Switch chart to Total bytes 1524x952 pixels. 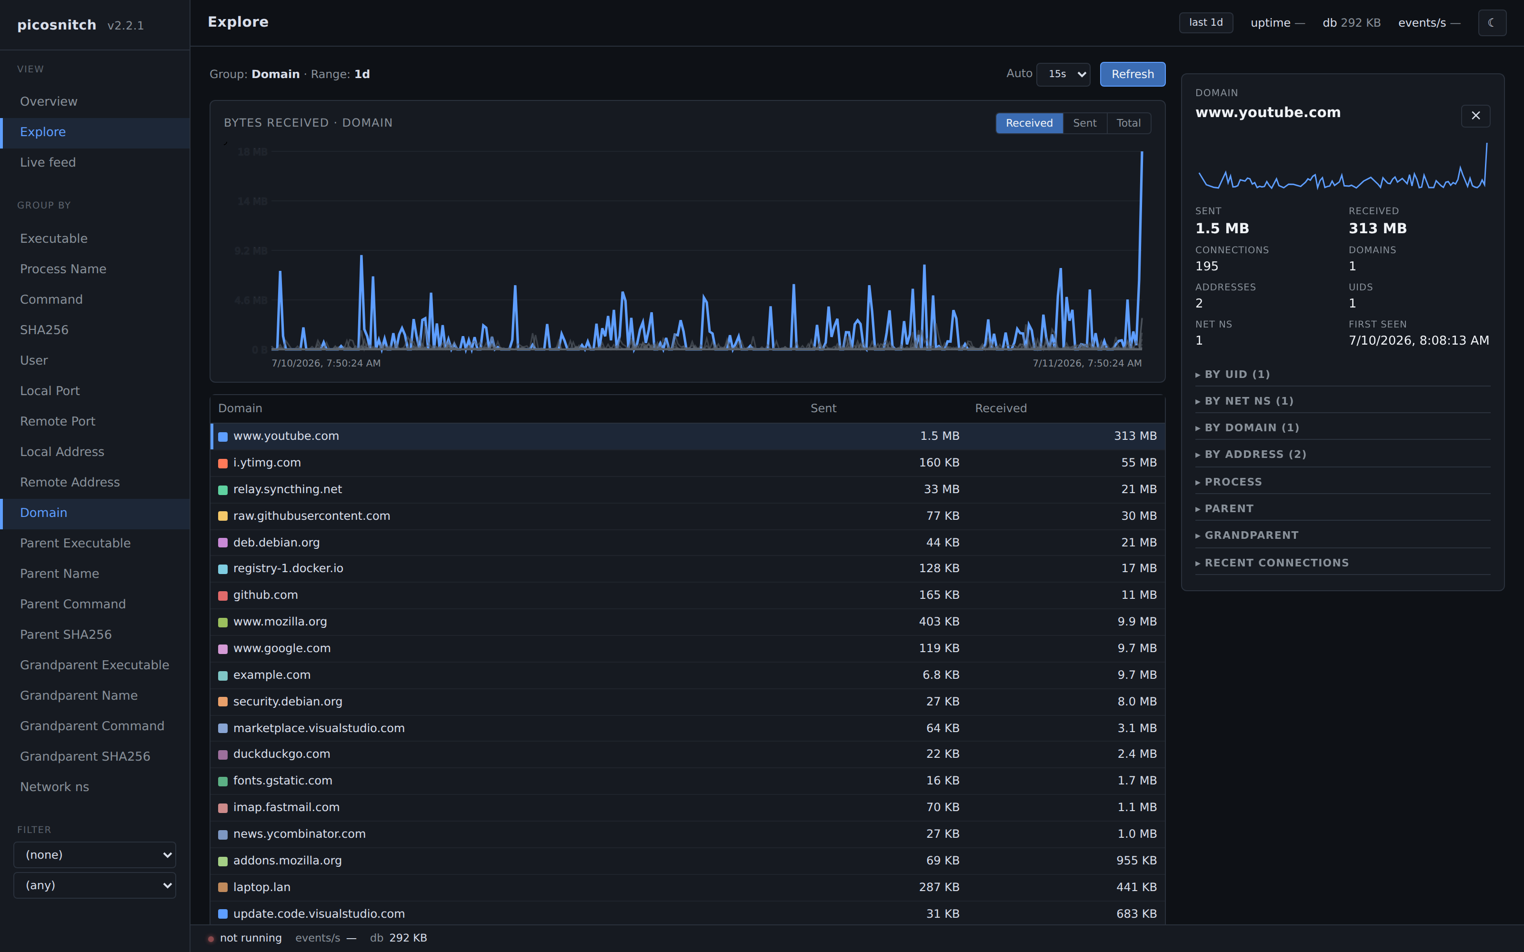(1129, 123)
